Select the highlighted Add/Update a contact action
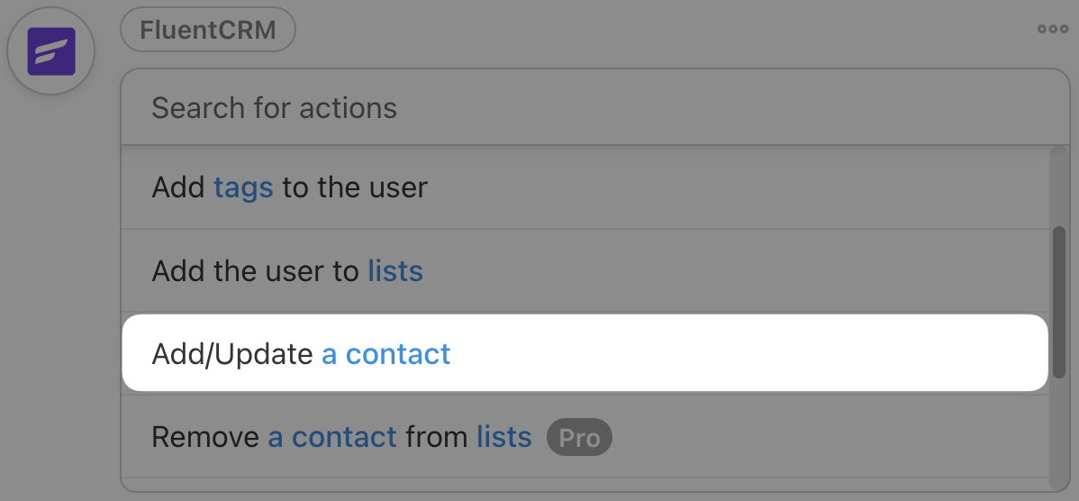Screen dimensions: 1079x501 [x=585, y=353]
